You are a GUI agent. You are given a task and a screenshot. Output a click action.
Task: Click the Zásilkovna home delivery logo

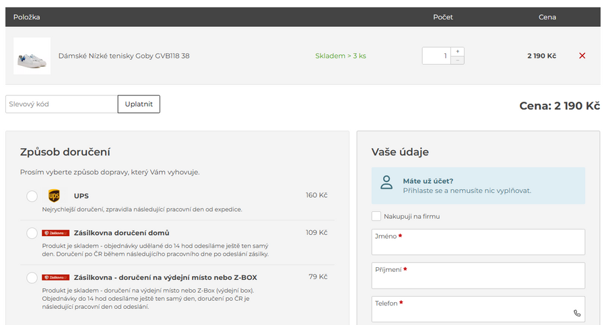(55, 233)
